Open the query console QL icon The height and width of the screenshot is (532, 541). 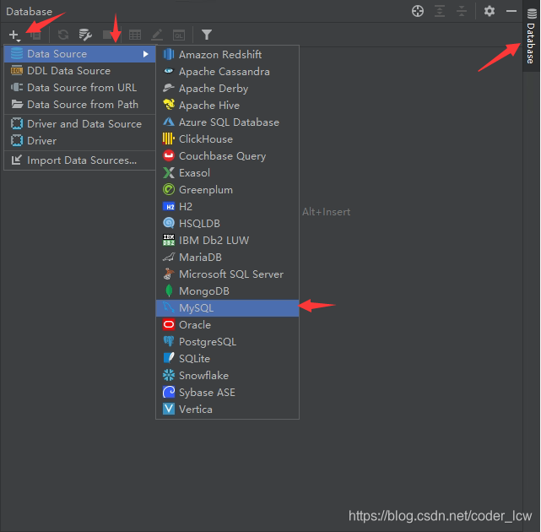click(x=179, y=35)
